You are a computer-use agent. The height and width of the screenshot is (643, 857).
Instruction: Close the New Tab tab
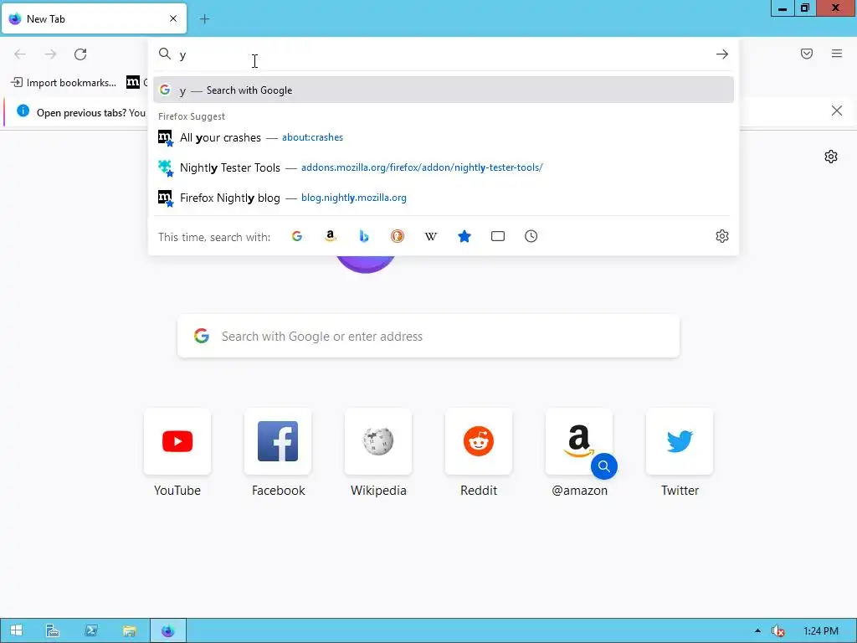point(173,18)
